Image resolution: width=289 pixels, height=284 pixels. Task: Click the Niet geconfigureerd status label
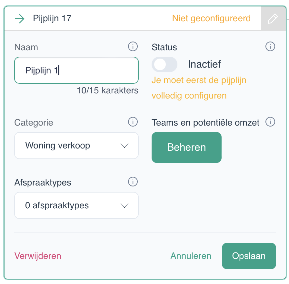(211, 18)
